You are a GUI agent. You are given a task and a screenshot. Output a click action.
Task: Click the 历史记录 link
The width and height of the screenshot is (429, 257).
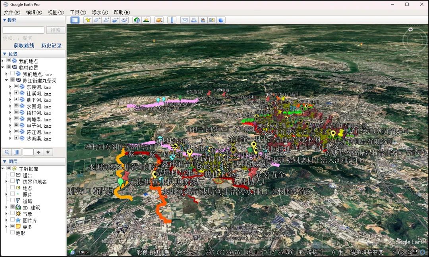click(x=51, y=46)
